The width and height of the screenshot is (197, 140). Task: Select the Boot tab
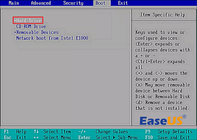click(100, 3)
